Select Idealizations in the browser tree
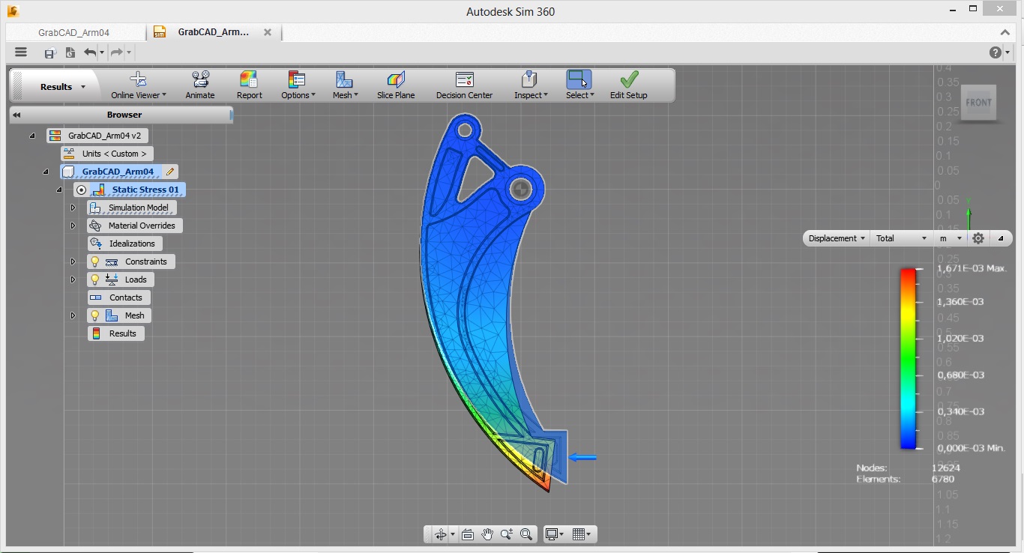Screen dimensions: 1024x553 124,244
